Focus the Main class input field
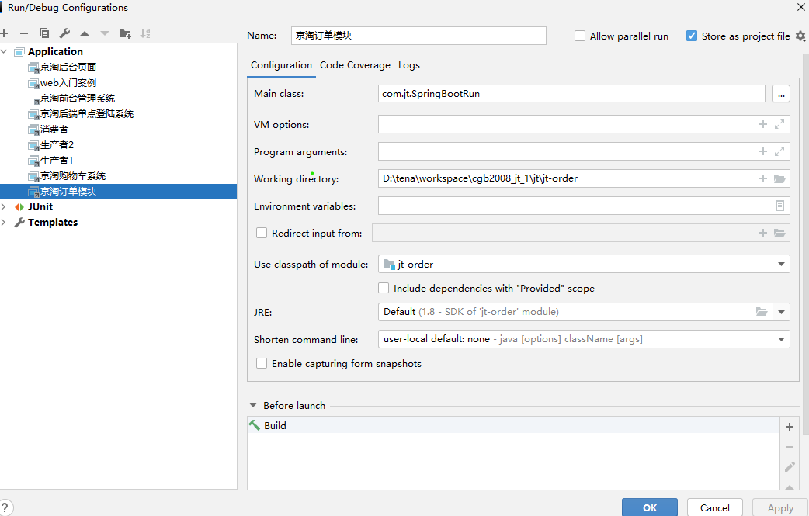The image size is (809, 516). tap(571, 94)
